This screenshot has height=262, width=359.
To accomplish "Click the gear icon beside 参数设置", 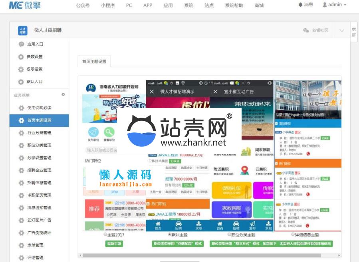I will [21, 57].
